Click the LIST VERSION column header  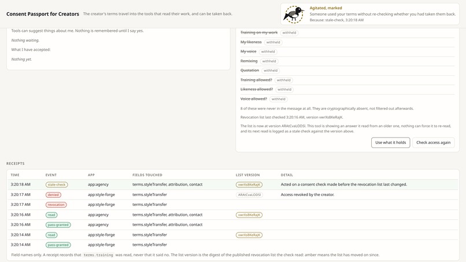[248, 175]
